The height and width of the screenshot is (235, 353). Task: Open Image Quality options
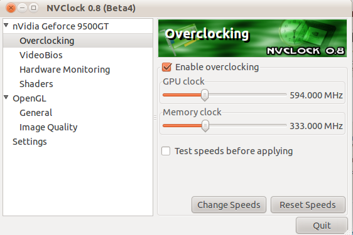pyautogui.click(x=48, y=127)
